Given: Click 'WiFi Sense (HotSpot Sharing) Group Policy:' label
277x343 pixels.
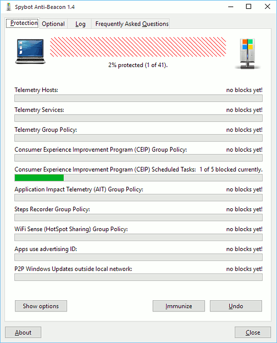Looking at the screenshot, I should (71, 229).
